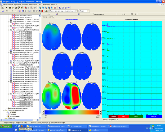
Task: Click the double-left rewind arrow icon
Action: [x=7, y=11]
